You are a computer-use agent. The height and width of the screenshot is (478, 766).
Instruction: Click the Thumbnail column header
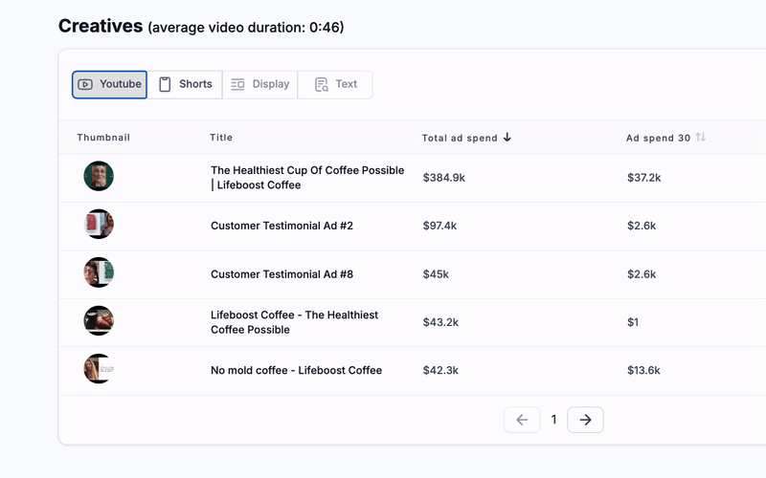(103, 138)
